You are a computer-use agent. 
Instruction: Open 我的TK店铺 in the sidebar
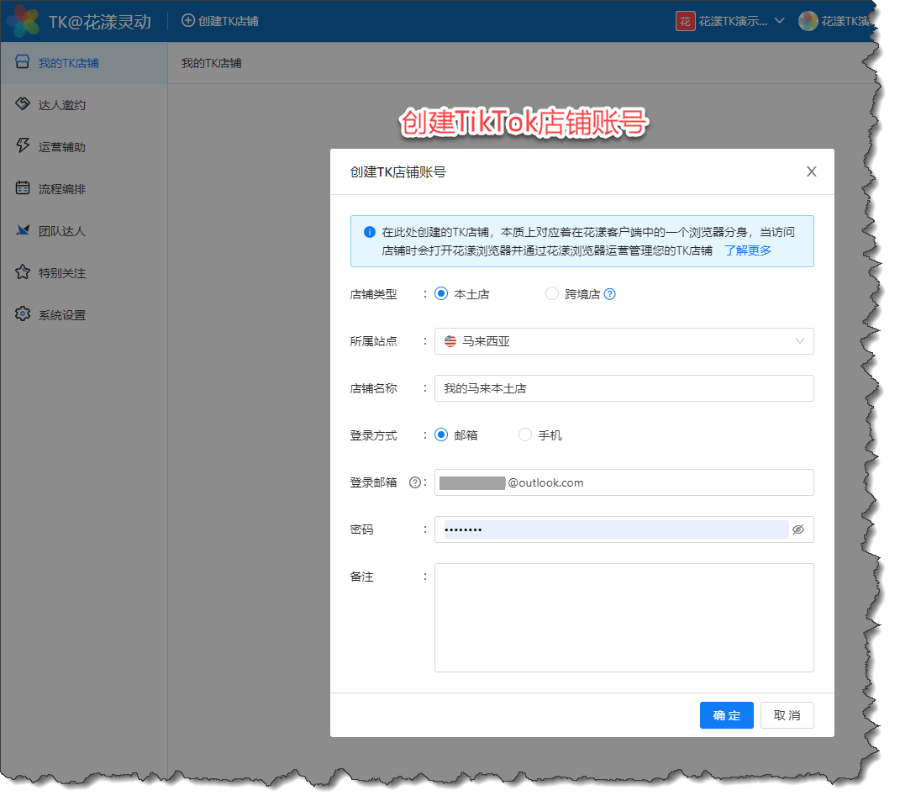pyautogui.click(x=84, y=63)
